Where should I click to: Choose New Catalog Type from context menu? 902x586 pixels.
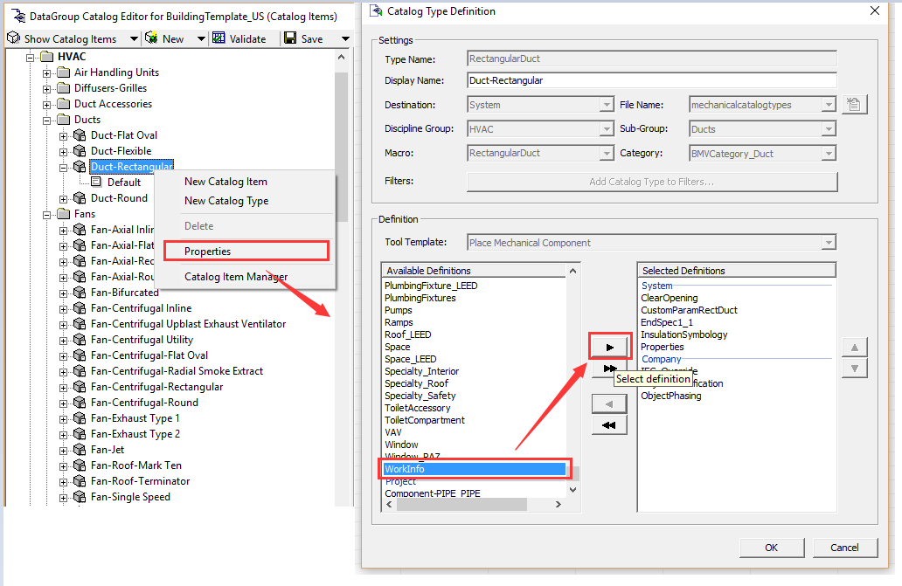[x=226, y=201]
